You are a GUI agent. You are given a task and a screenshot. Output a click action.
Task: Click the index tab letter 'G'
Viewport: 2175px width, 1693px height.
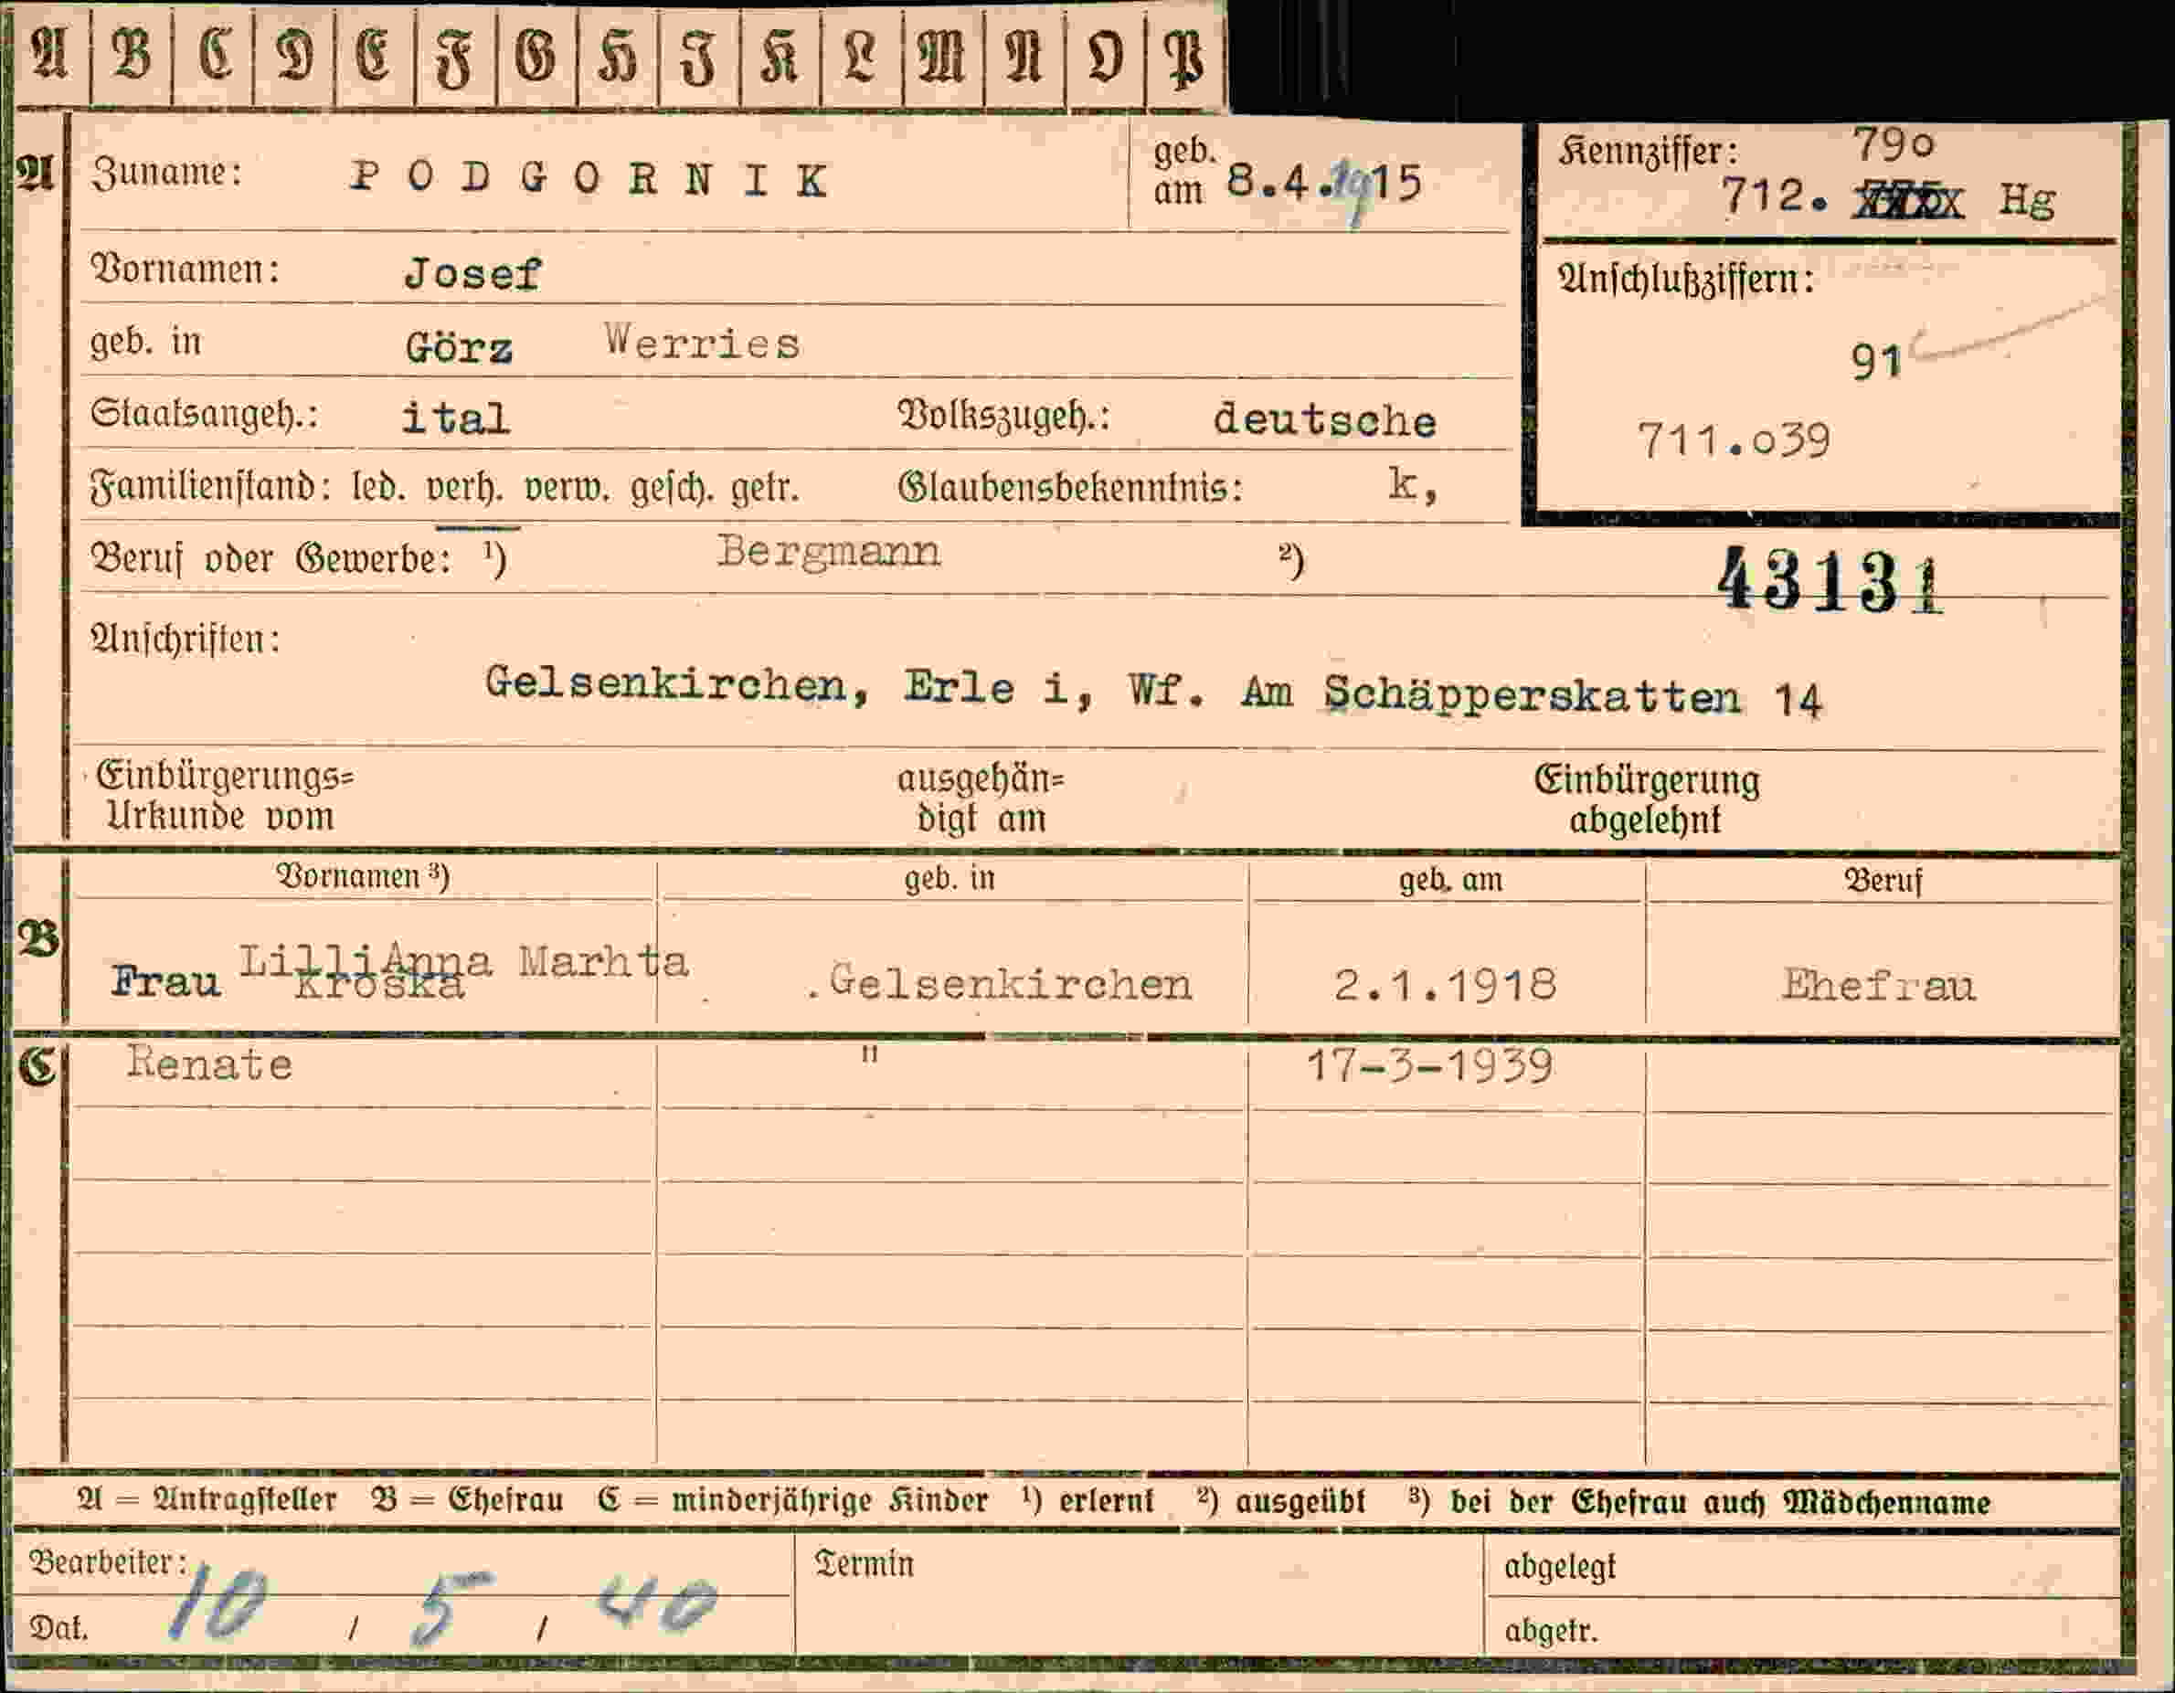[536, 54]
